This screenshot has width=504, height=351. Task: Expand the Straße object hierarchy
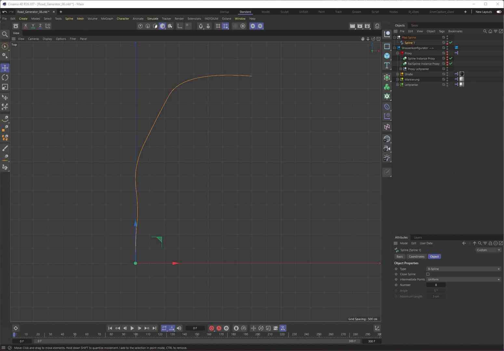coord(398,74)
